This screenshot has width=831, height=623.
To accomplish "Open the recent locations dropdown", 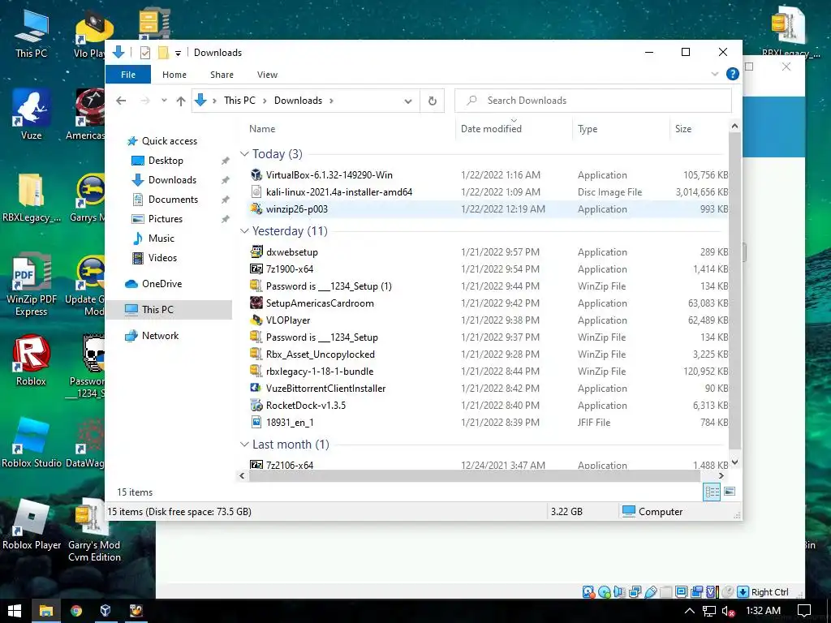I will pos(164,100).
